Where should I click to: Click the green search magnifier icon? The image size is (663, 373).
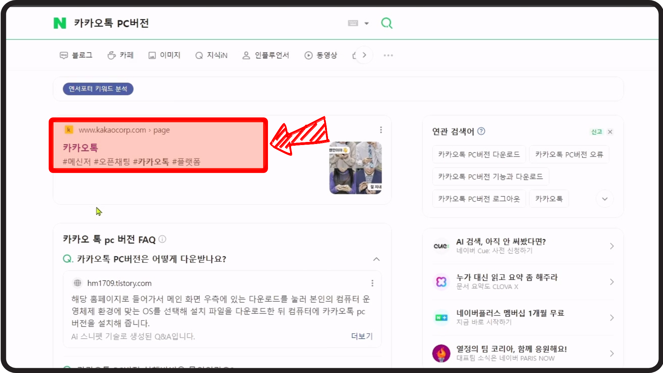pyautogui.click(x=387, y=23)
